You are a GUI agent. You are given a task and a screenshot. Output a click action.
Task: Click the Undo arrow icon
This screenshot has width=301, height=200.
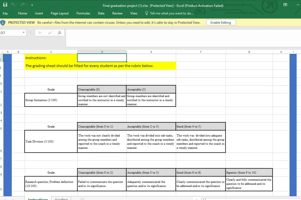tap(13, 4)
